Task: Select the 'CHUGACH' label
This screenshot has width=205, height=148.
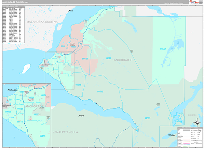Action: click(x=192, y=115)
